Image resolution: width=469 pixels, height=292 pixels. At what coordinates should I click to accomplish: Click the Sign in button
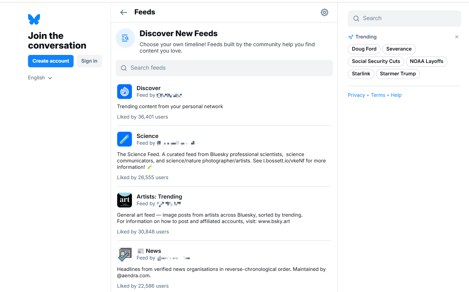(x=89, y=61)
